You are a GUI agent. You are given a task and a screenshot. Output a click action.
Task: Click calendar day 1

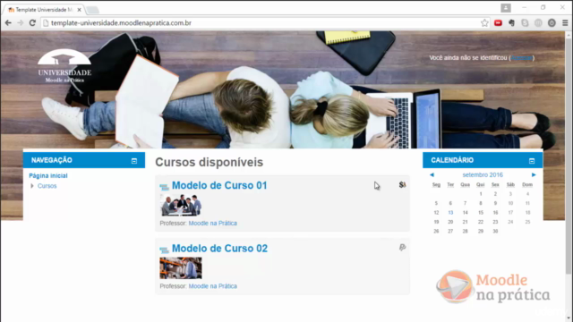pos(481,194)
